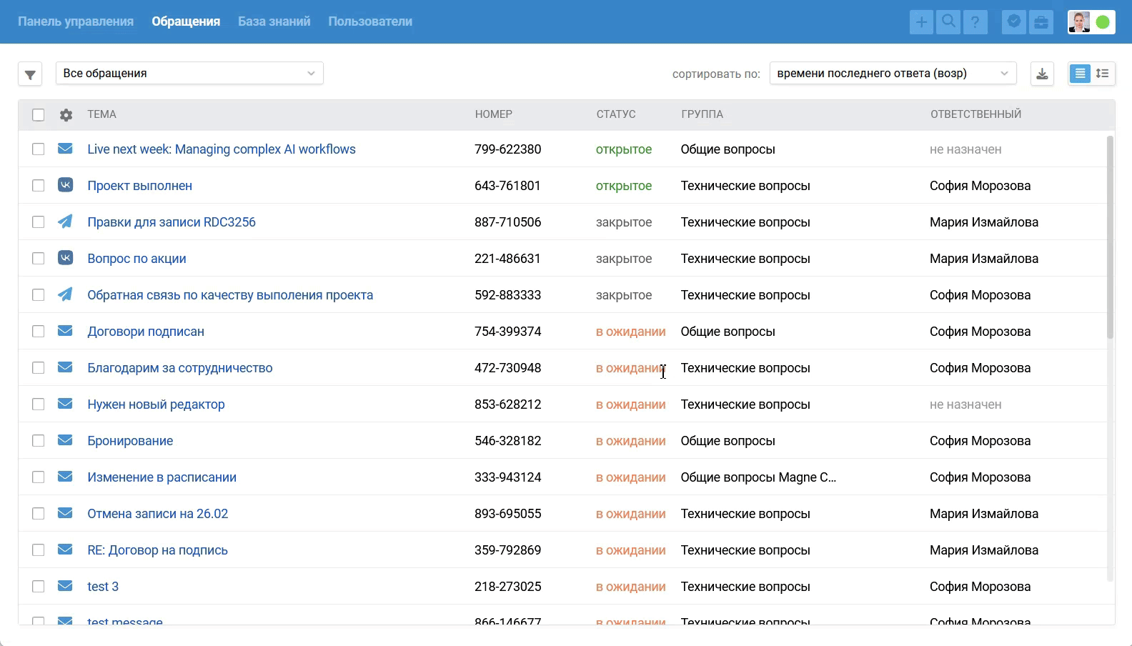Go to 'База знаний' tab

tap(274, 21)
